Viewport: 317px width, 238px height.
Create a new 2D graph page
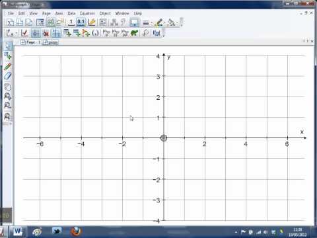20,22
